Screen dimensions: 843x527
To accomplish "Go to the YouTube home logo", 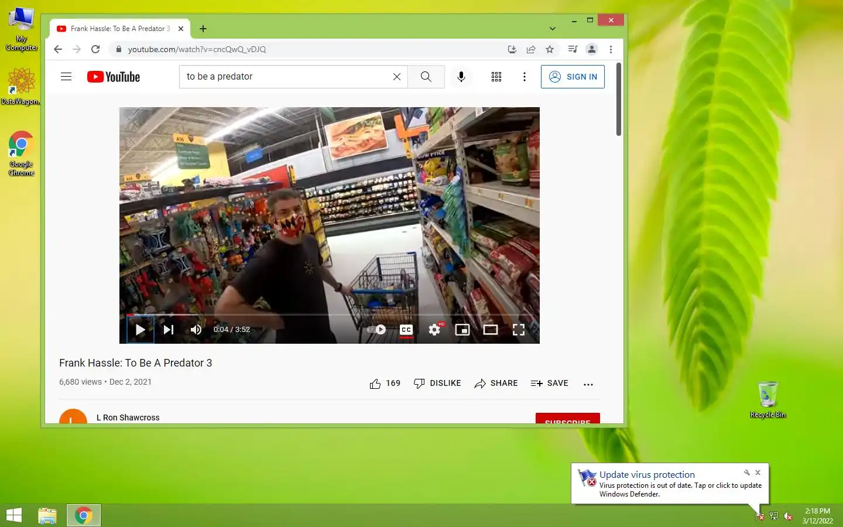I will click(x=114, y=77).
